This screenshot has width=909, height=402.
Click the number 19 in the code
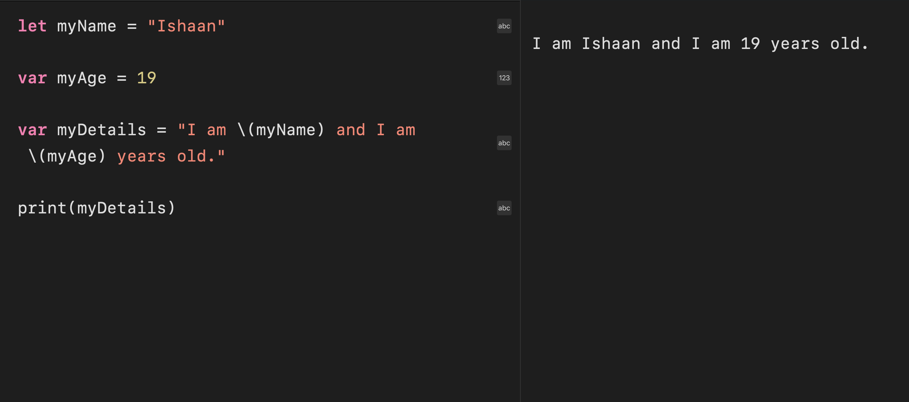(x=146, y=78)
